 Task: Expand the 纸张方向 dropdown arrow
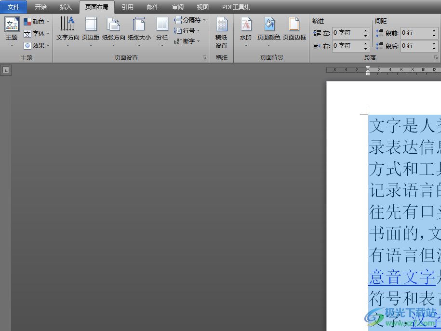[x=114, y=46]
